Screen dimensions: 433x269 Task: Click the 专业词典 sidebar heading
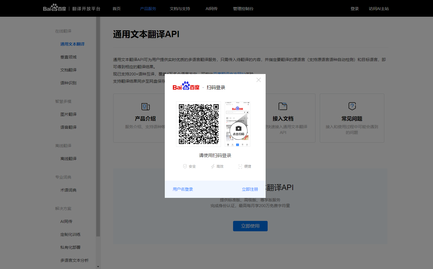click(63, 177)
